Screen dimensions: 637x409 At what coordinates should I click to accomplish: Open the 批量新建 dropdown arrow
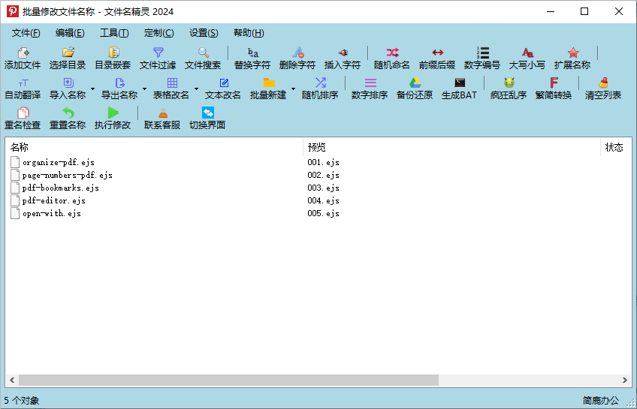pyautogui.click(x=294, y=89)
